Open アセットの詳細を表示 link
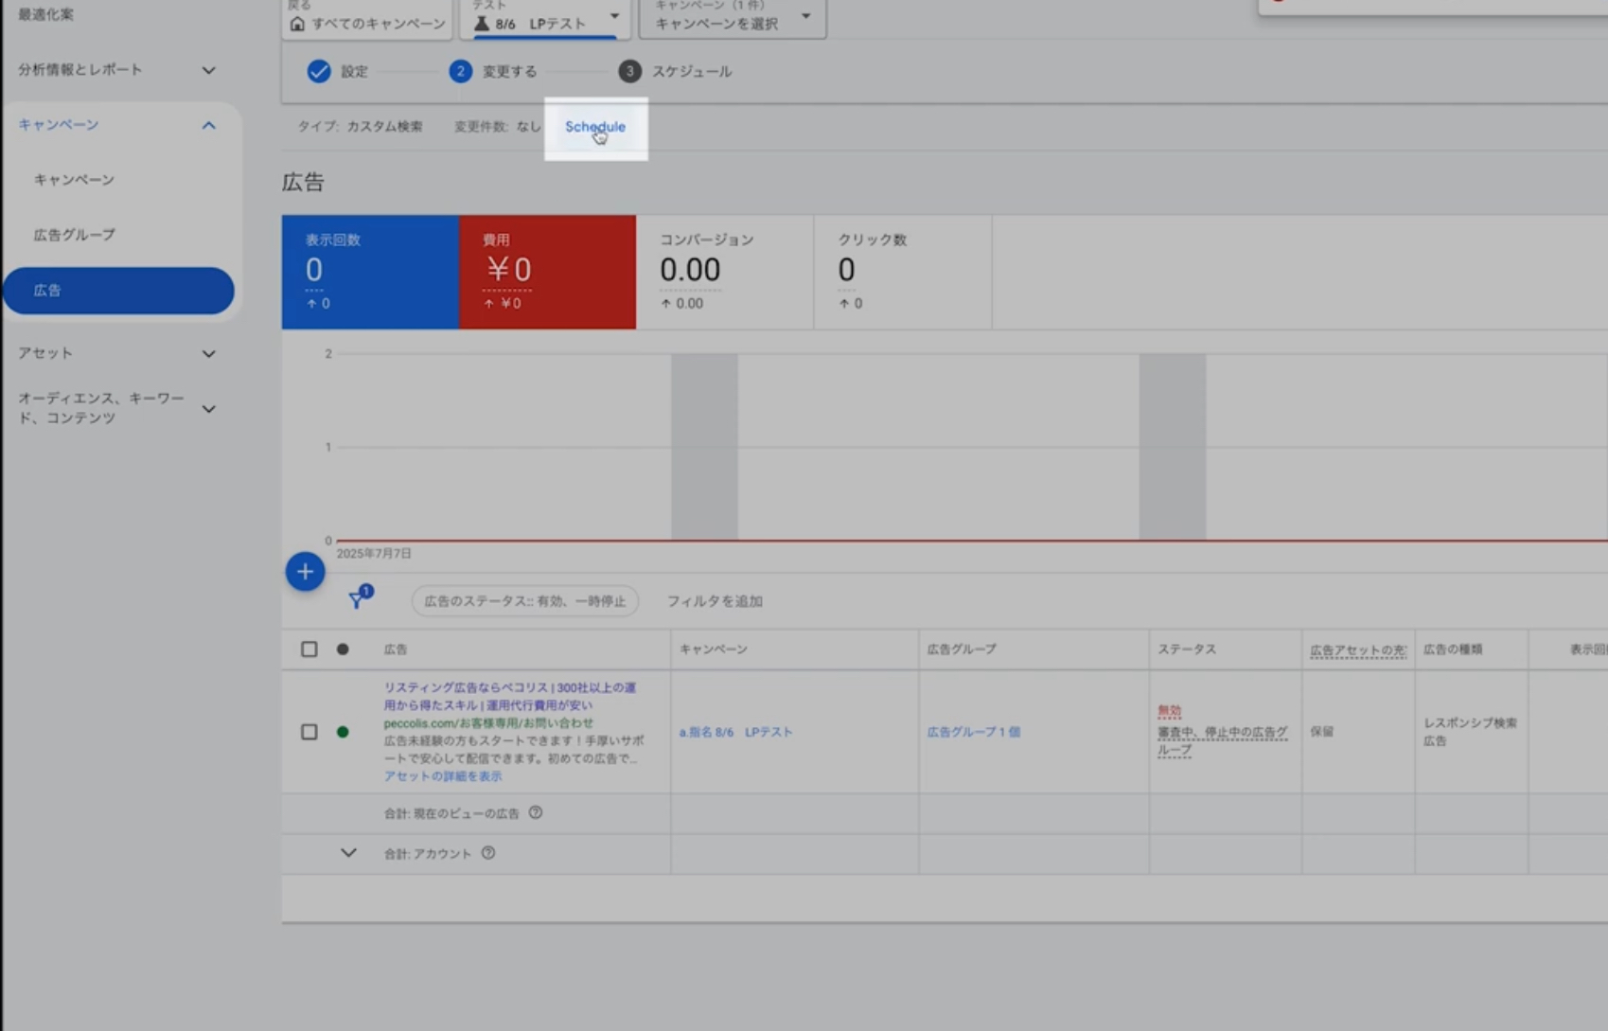Screen dimensions: 1608x1031 pos(443,776)
